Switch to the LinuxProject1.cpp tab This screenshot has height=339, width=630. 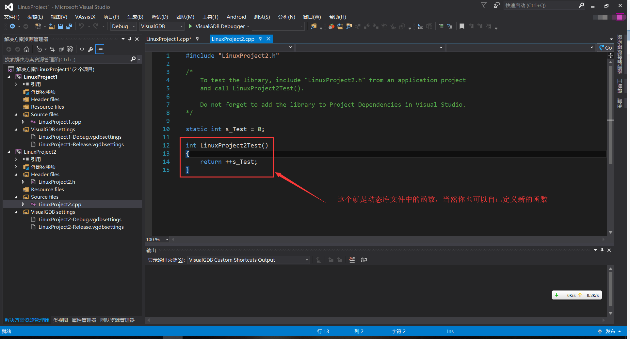pyautogui.click(x=169, y=39)
